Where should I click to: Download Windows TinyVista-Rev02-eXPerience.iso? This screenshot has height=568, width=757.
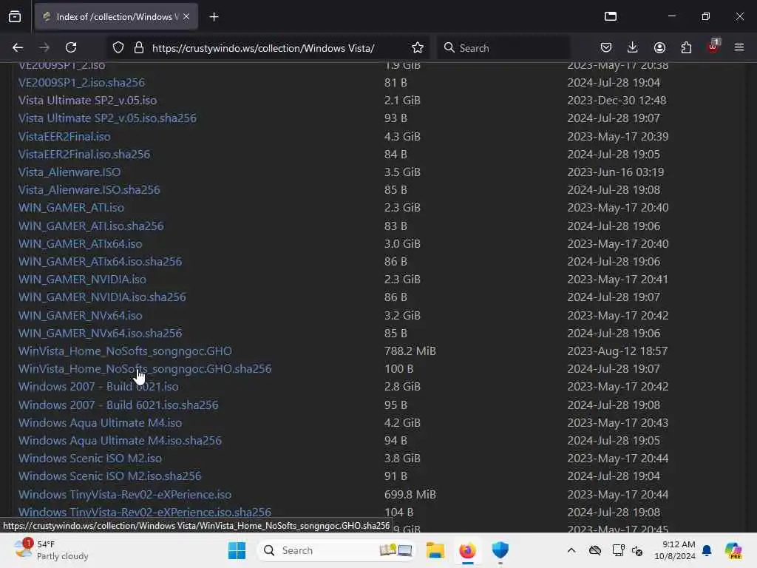(124, 495)
